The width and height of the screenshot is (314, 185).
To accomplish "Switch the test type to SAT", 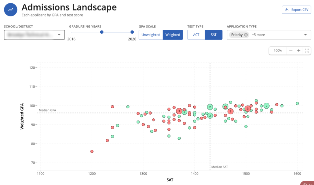I will 213,35.
